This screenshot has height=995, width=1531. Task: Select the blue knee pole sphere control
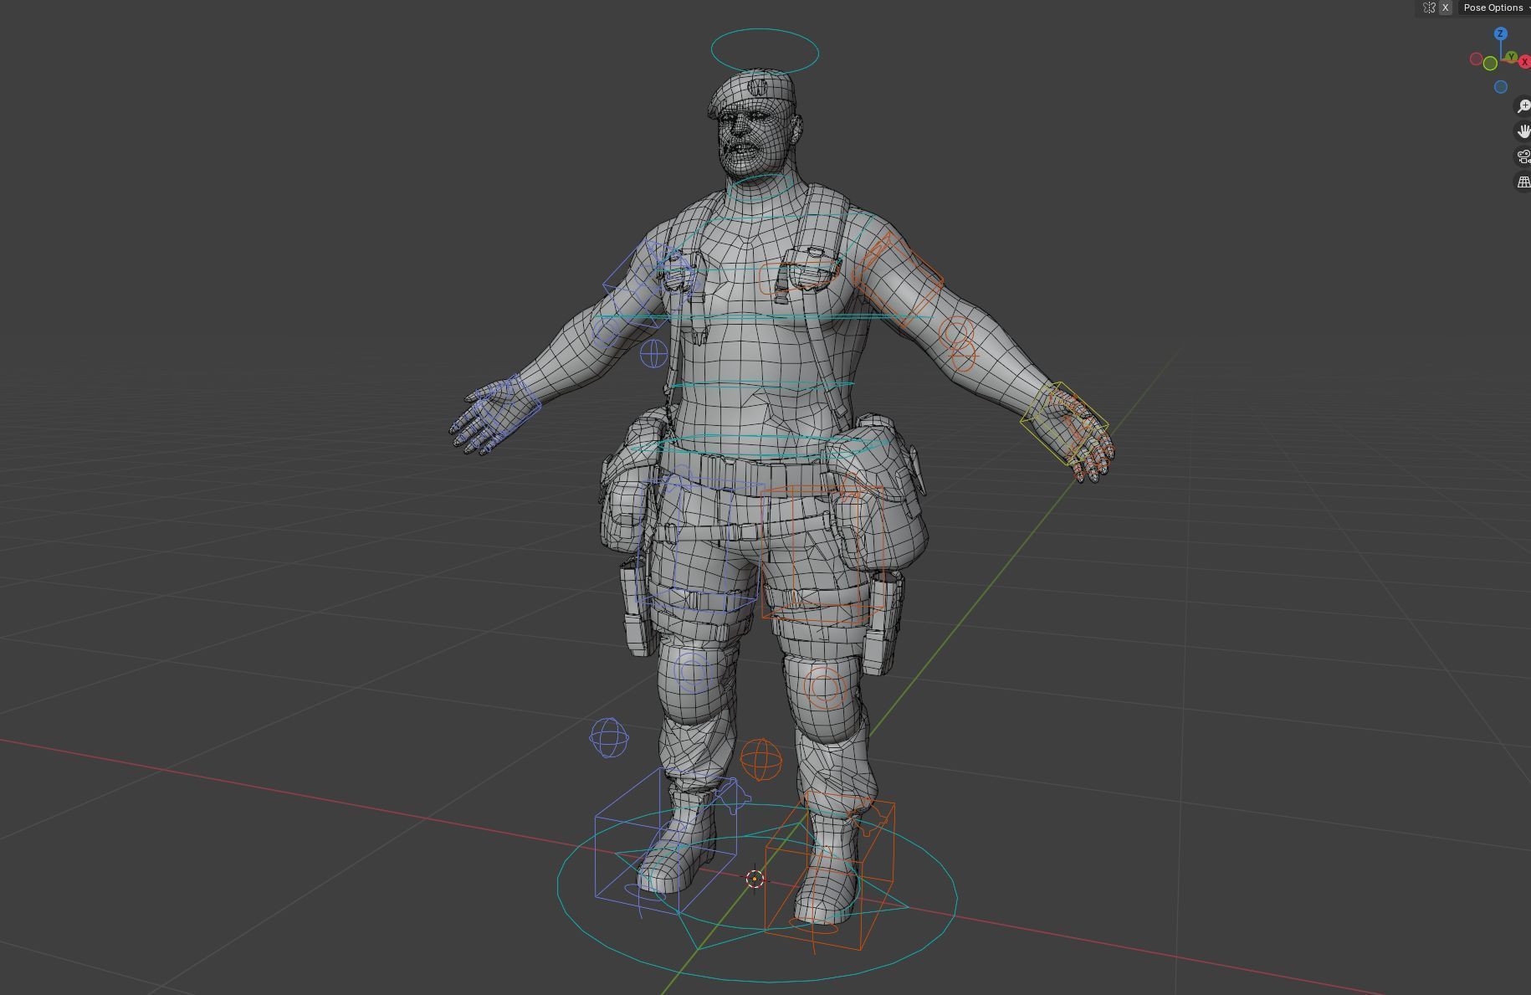pyautogui.click(x=609, y=738)
